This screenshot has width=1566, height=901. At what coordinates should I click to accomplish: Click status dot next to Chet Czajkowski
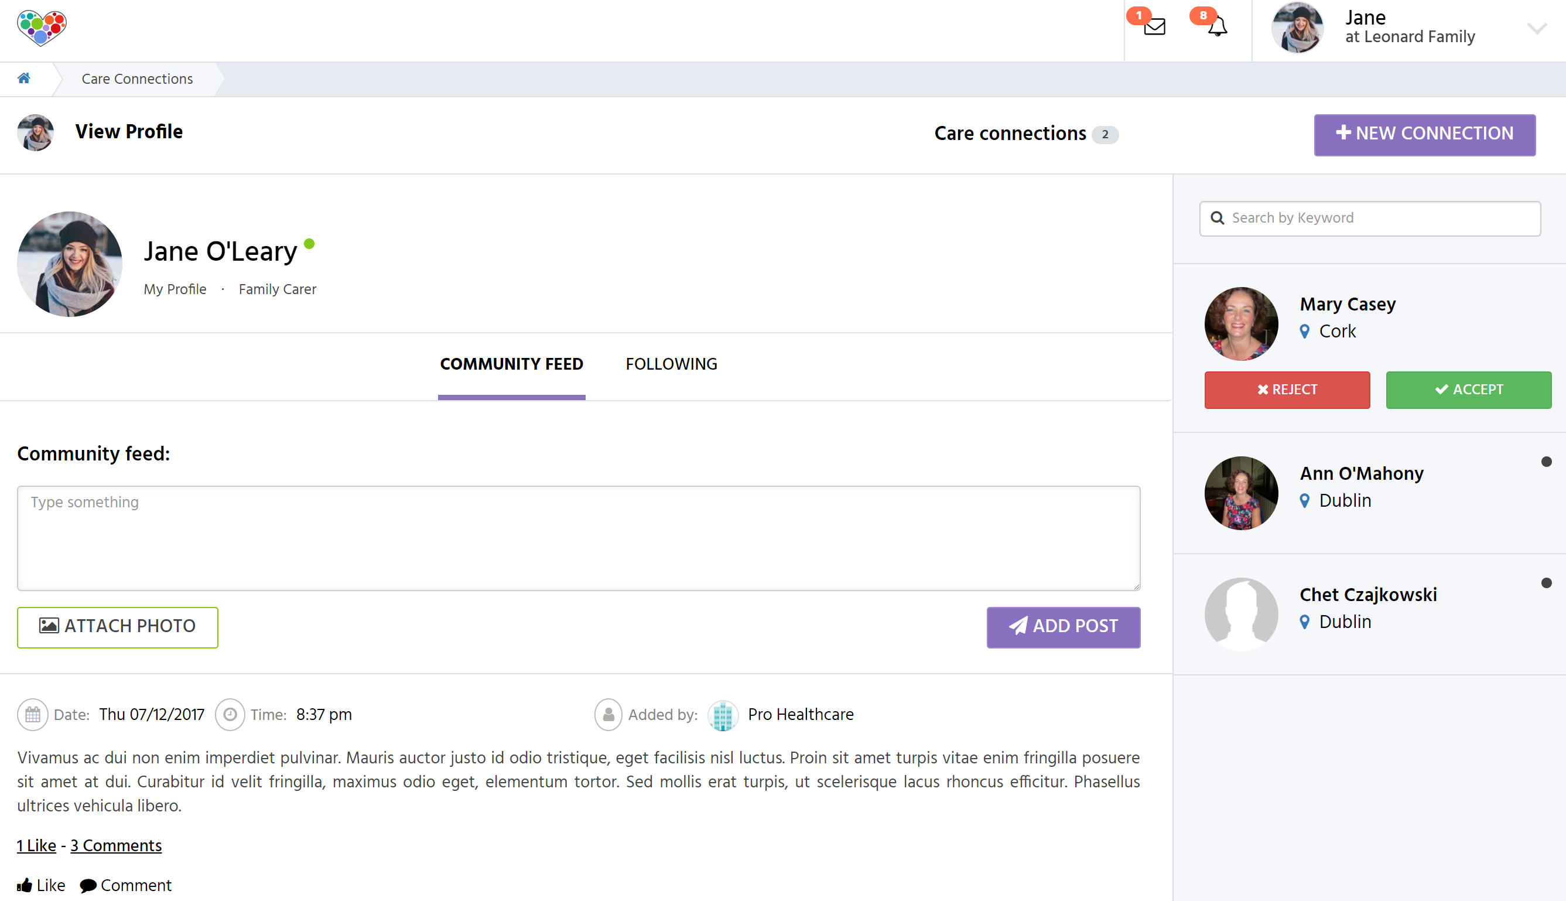point(1546,583)
